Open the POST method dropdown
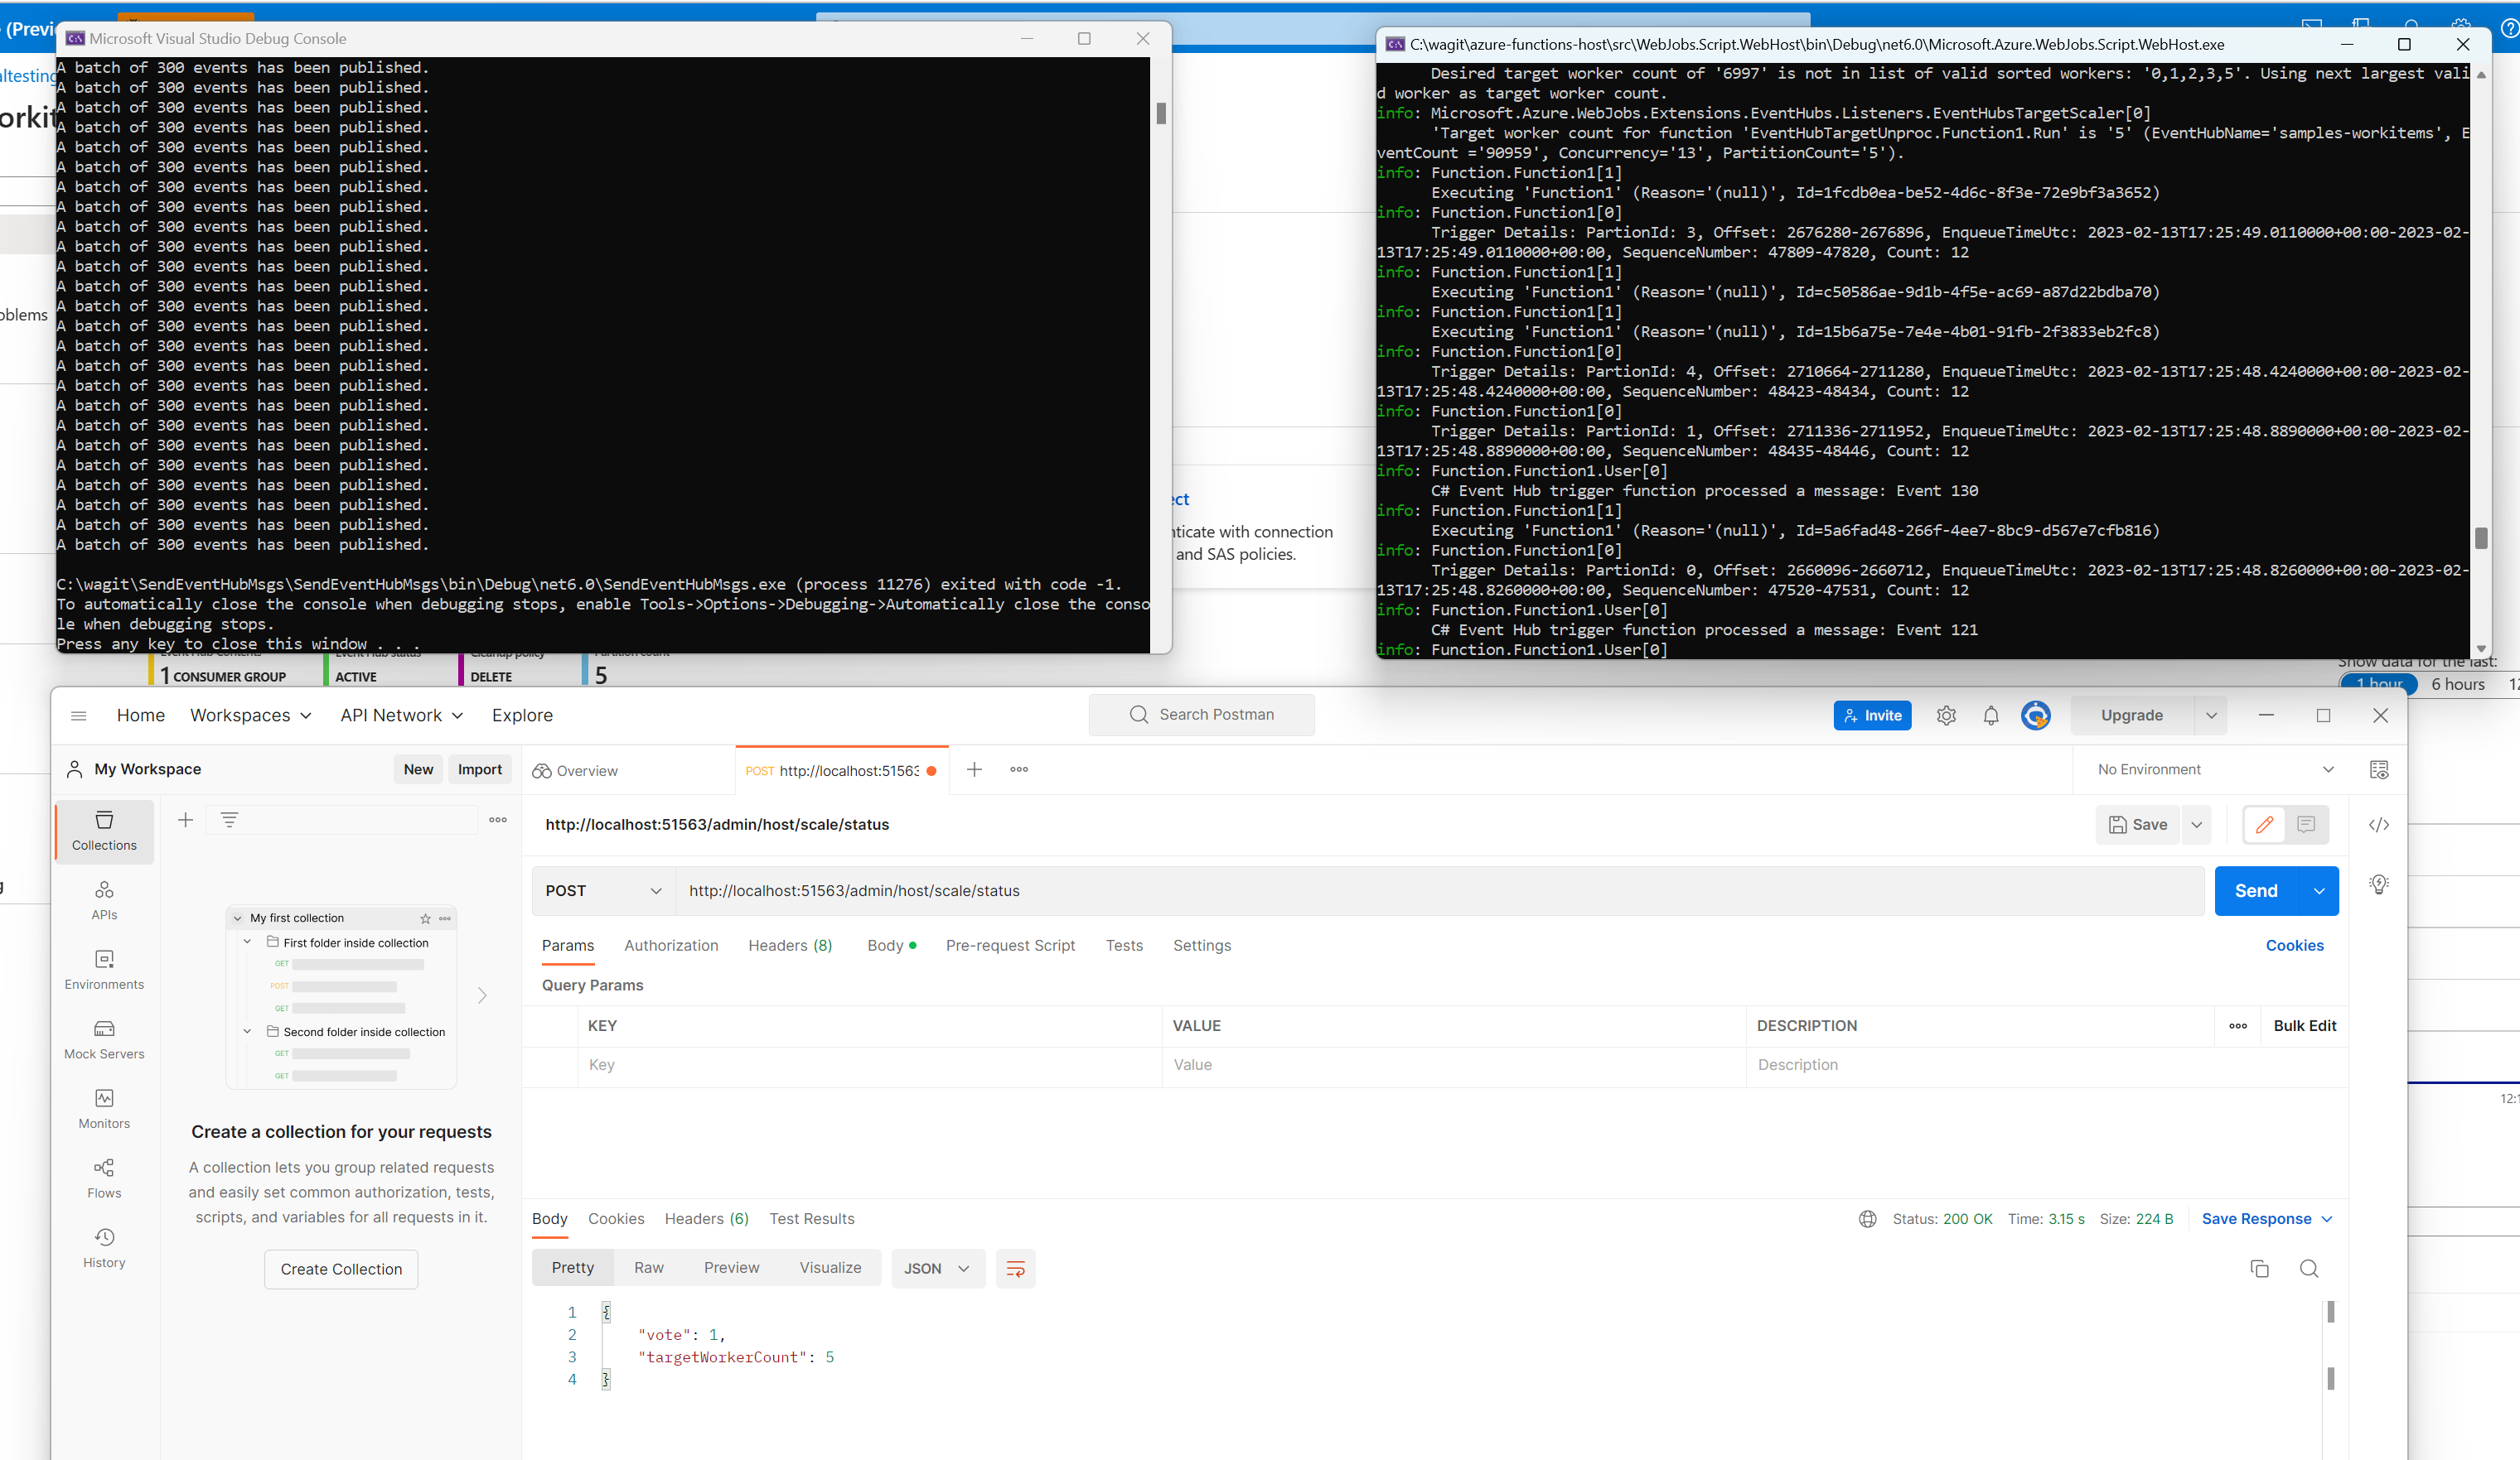 603,890
